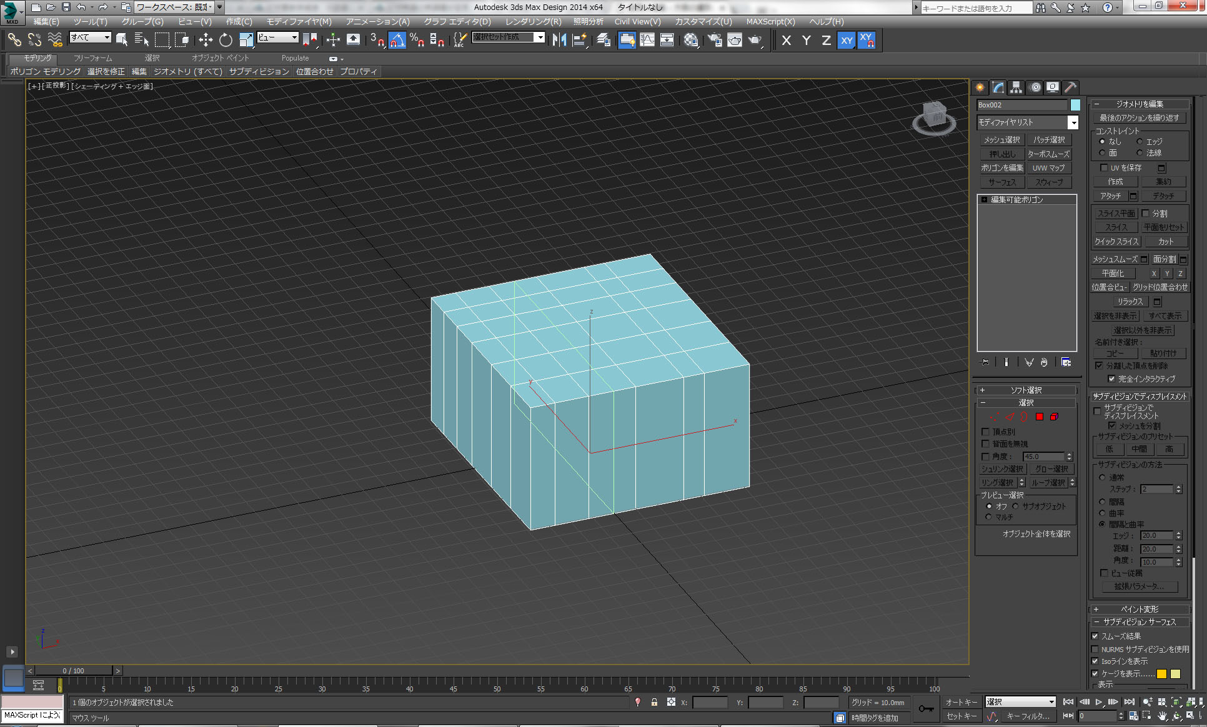Select the Rotate tool icon
The image size is (1207, 727).
point(226,40)
